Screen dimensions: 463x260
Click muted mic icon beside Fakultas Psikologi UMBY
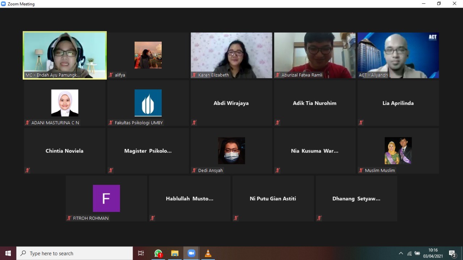111,123
